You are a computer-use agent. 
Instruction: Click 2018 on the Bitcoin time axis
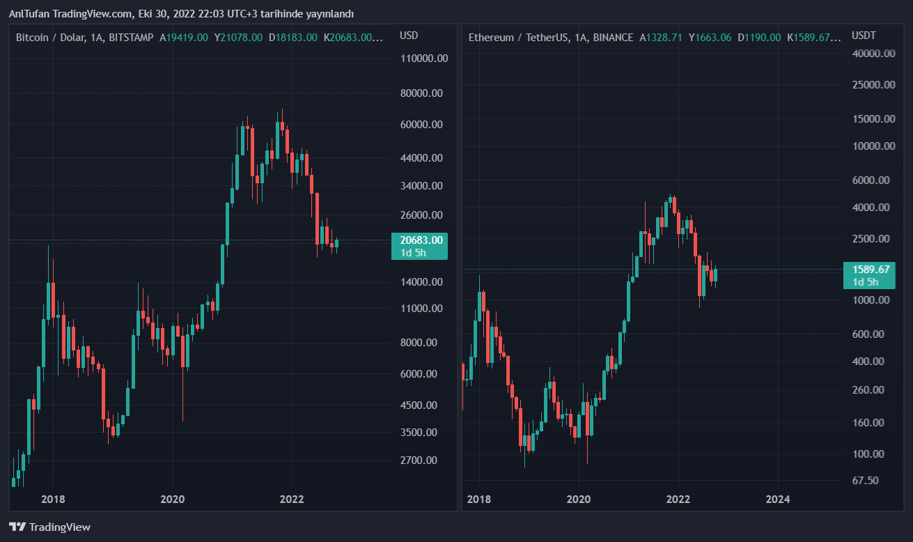54,499
